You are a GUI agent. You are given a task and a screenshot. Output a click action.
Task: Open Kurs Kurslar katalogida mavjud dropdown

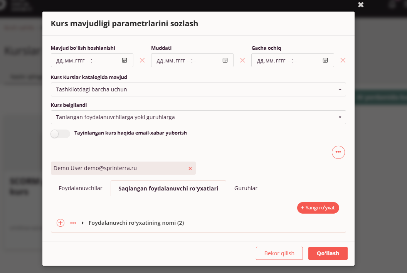click(198, 89)
